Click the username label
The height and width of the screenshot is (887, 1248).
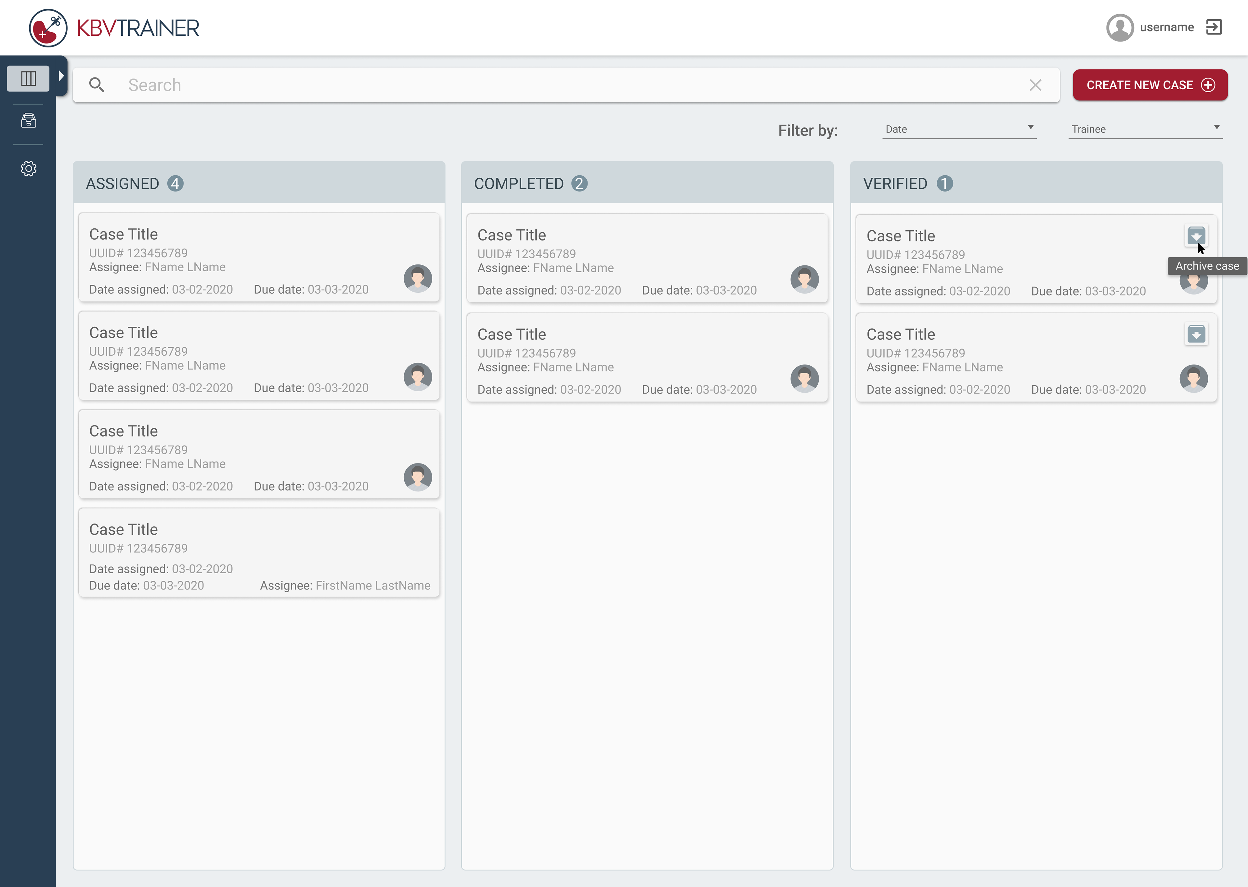pos(1166,27)
